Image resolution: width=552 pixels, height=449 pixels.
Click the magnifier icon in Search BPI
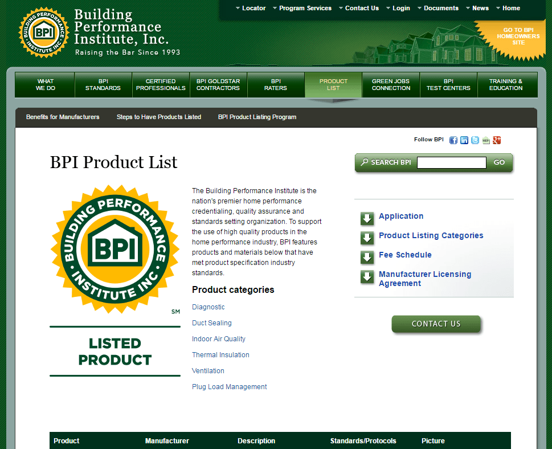(365, 162)
